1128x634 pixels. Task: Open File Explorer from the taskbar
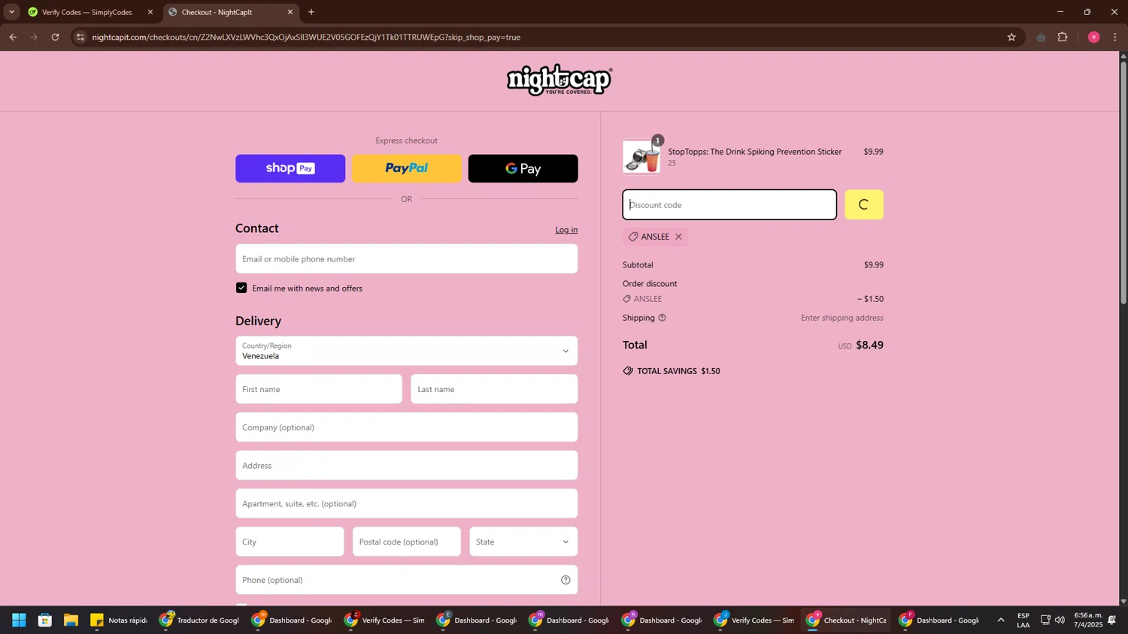coord(71,620)
